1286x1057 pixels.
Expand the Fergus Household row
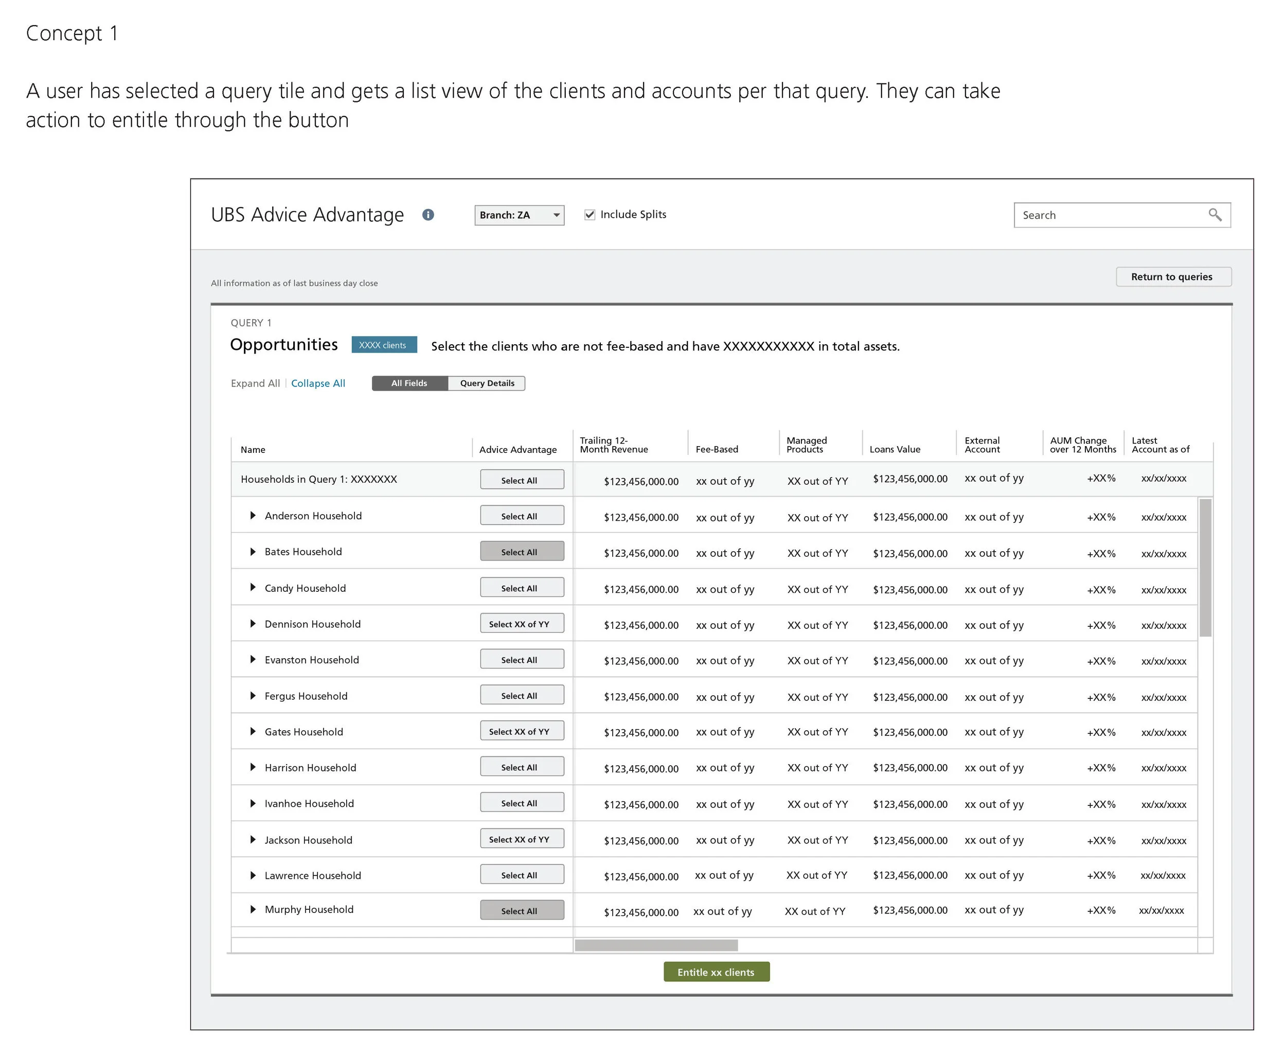coord(253,695)
